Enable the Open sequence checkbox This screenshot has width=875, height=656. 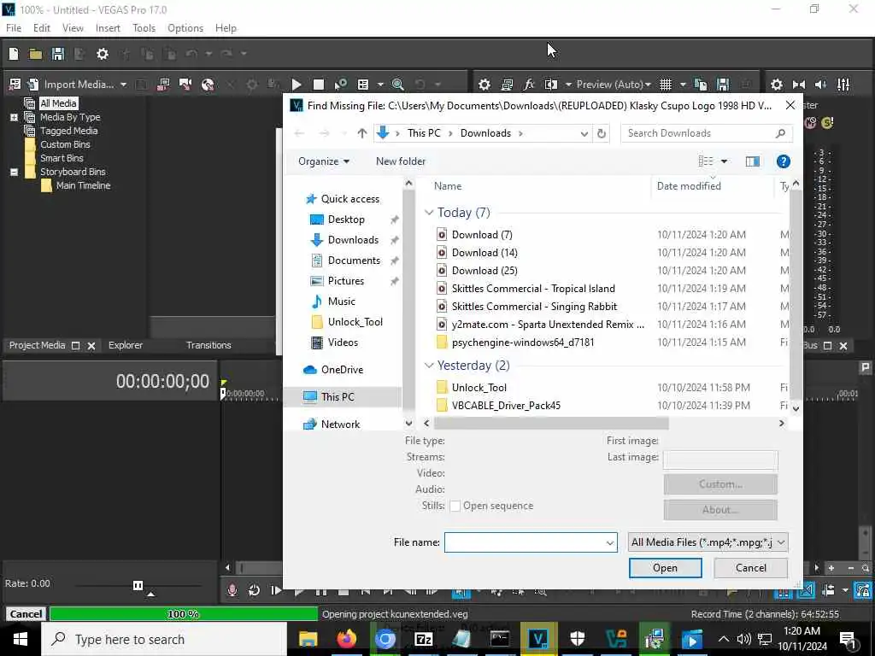point(455,506)
